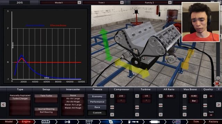Screen dimensions: 222x124
Task: Click the question mark help icon
Action: tap(219, 90)
